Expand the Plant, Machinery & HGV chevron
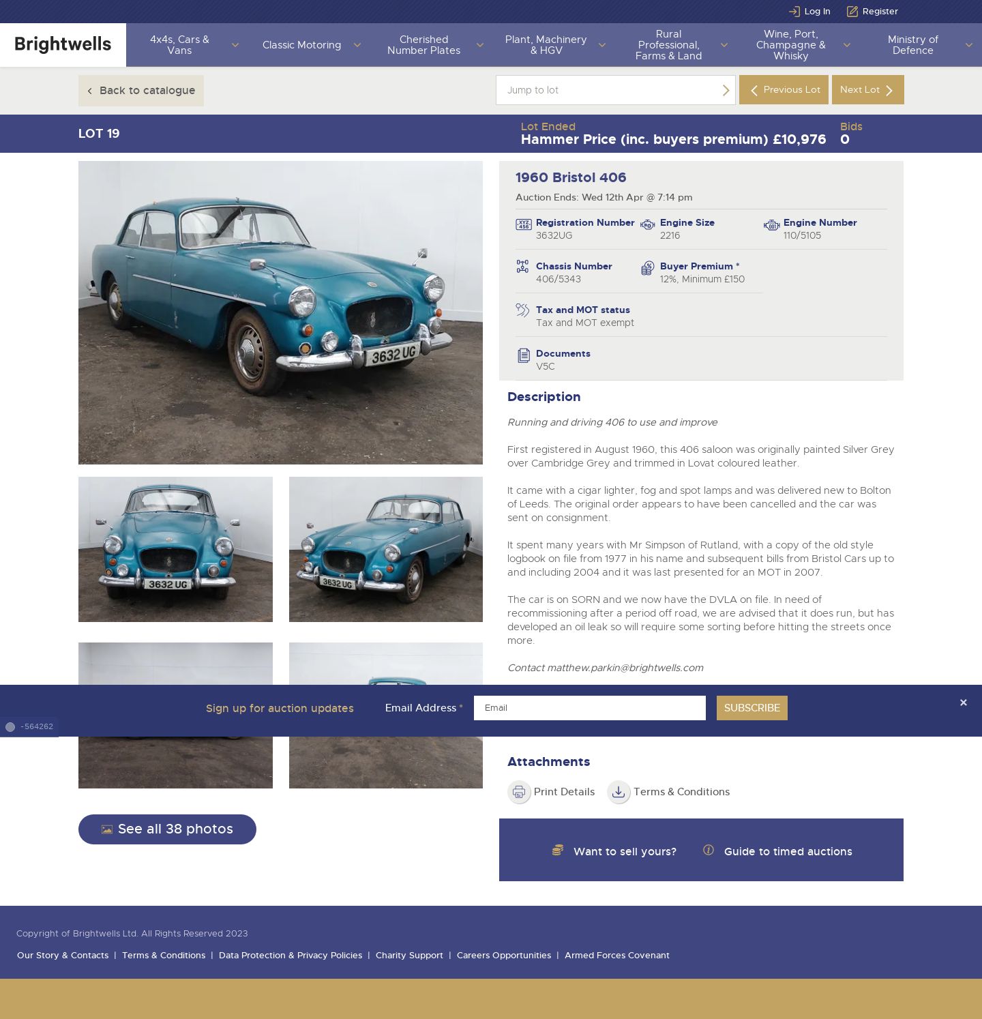Screen dimensions: 982x1019 click(x=601, y=45)
